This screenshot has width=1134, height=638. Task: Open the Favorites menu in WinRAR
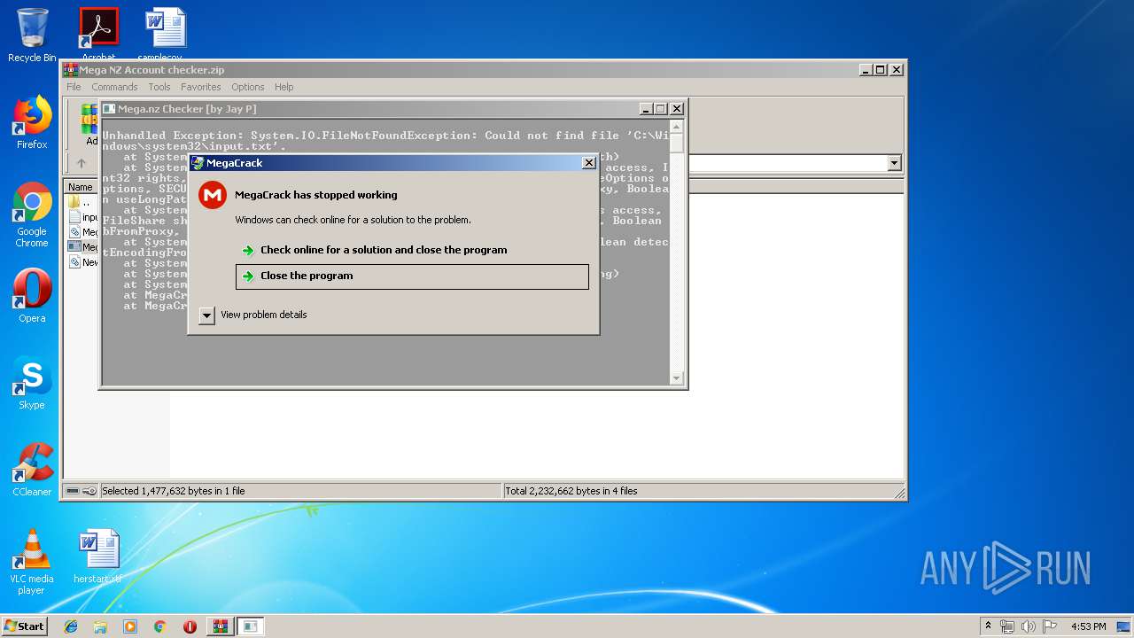pos(201,87)
